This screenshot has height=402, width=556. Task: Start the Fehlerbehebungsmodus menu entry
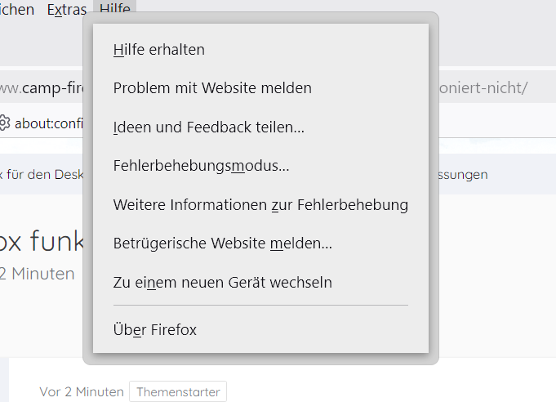click(x=202, y=167)
